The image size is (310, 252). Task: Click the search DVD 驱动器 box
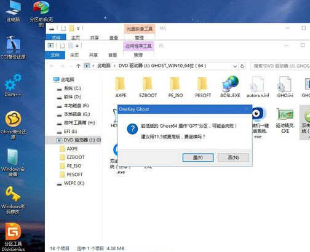280,66
